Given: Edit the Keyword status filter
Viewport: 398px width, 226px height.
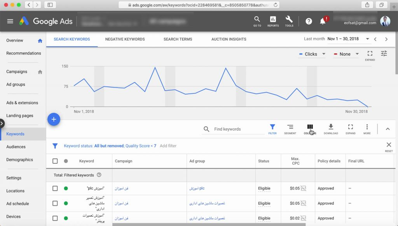Looking at the screenshot, I should click(x=94, y=146).
